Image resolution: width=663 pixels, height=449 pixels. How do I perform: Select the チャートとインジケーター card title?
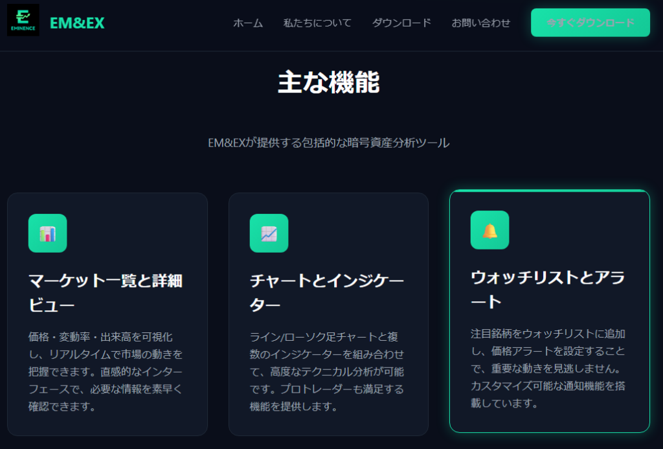(327, 292)
